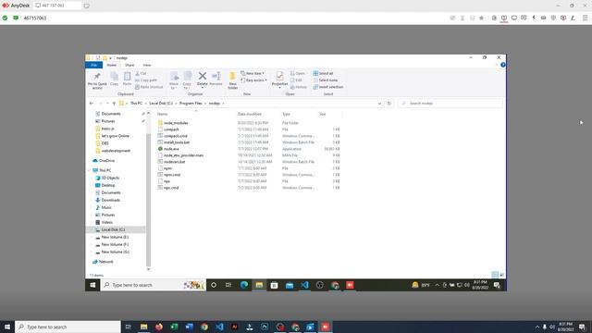Click Copy path in the ribbon

pyautogui.click(x=146, y=80)
